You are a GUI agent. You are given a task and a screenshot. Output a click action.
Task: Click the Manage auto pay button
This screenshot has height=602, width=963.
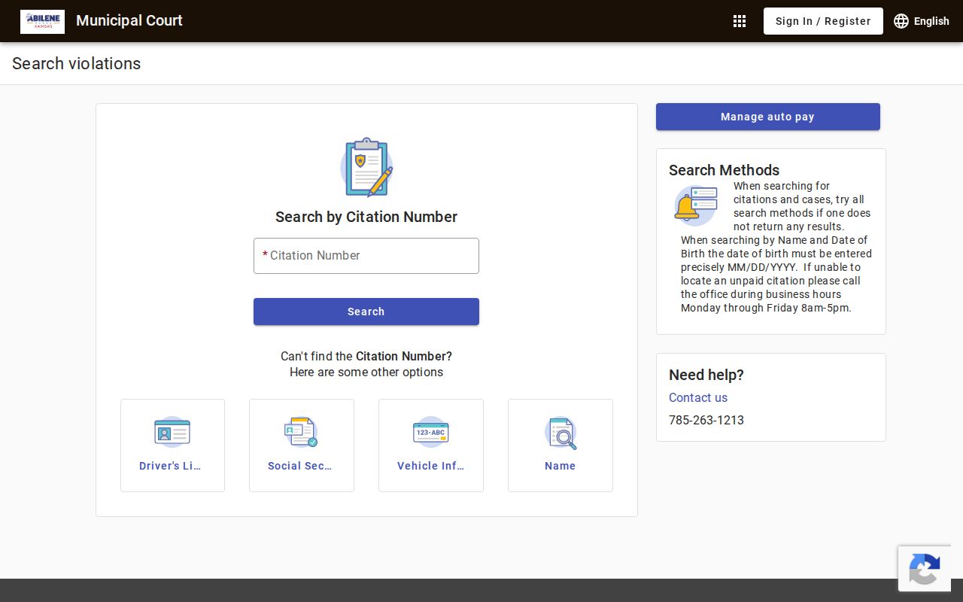pyautogui.click(x=768, y=117)
